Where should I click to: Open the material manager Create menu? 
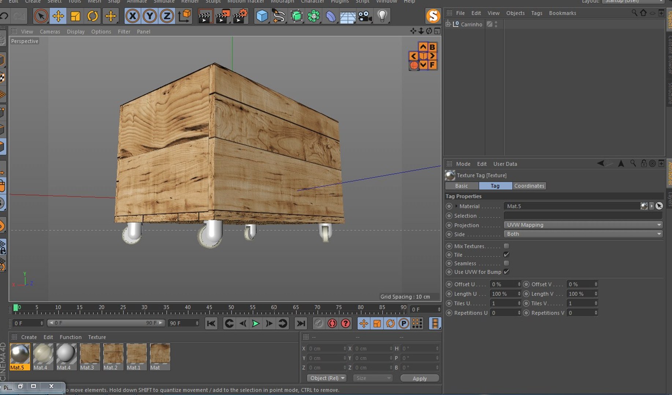pyautogui.click(x=29, y=337)
